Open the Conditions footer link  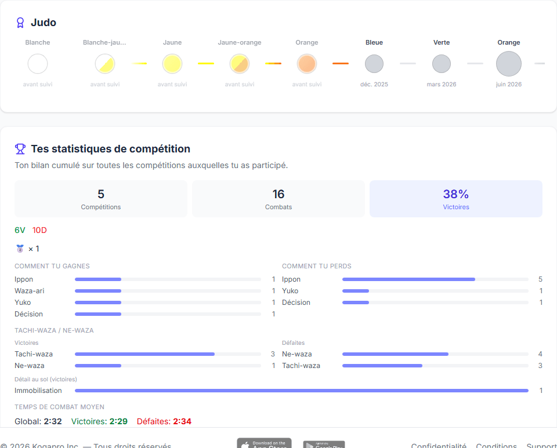coord(496,446)
